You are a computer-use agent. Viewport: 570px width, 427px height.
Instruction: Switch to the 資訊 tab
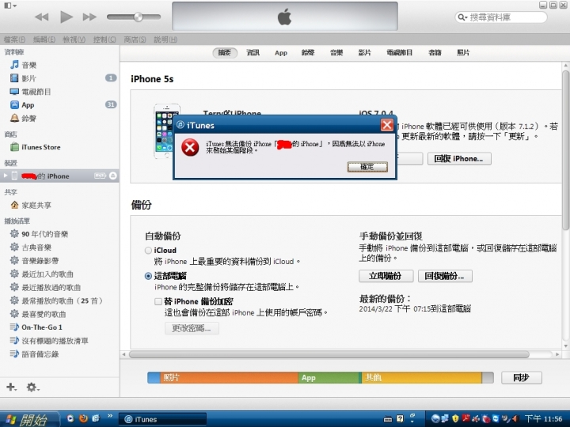point(253,53)
